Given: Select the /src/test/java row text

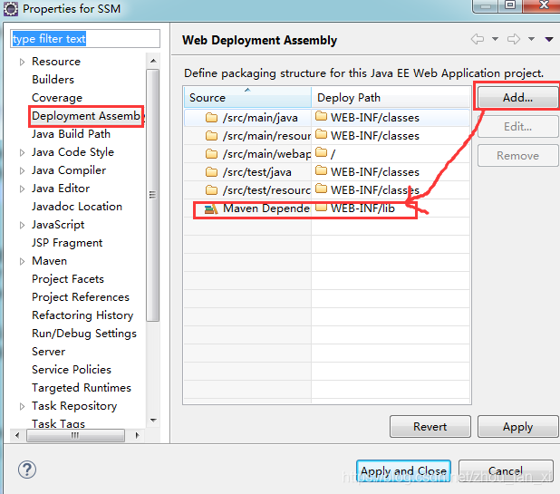Looking at the screenshot, I should coord(257,172).
